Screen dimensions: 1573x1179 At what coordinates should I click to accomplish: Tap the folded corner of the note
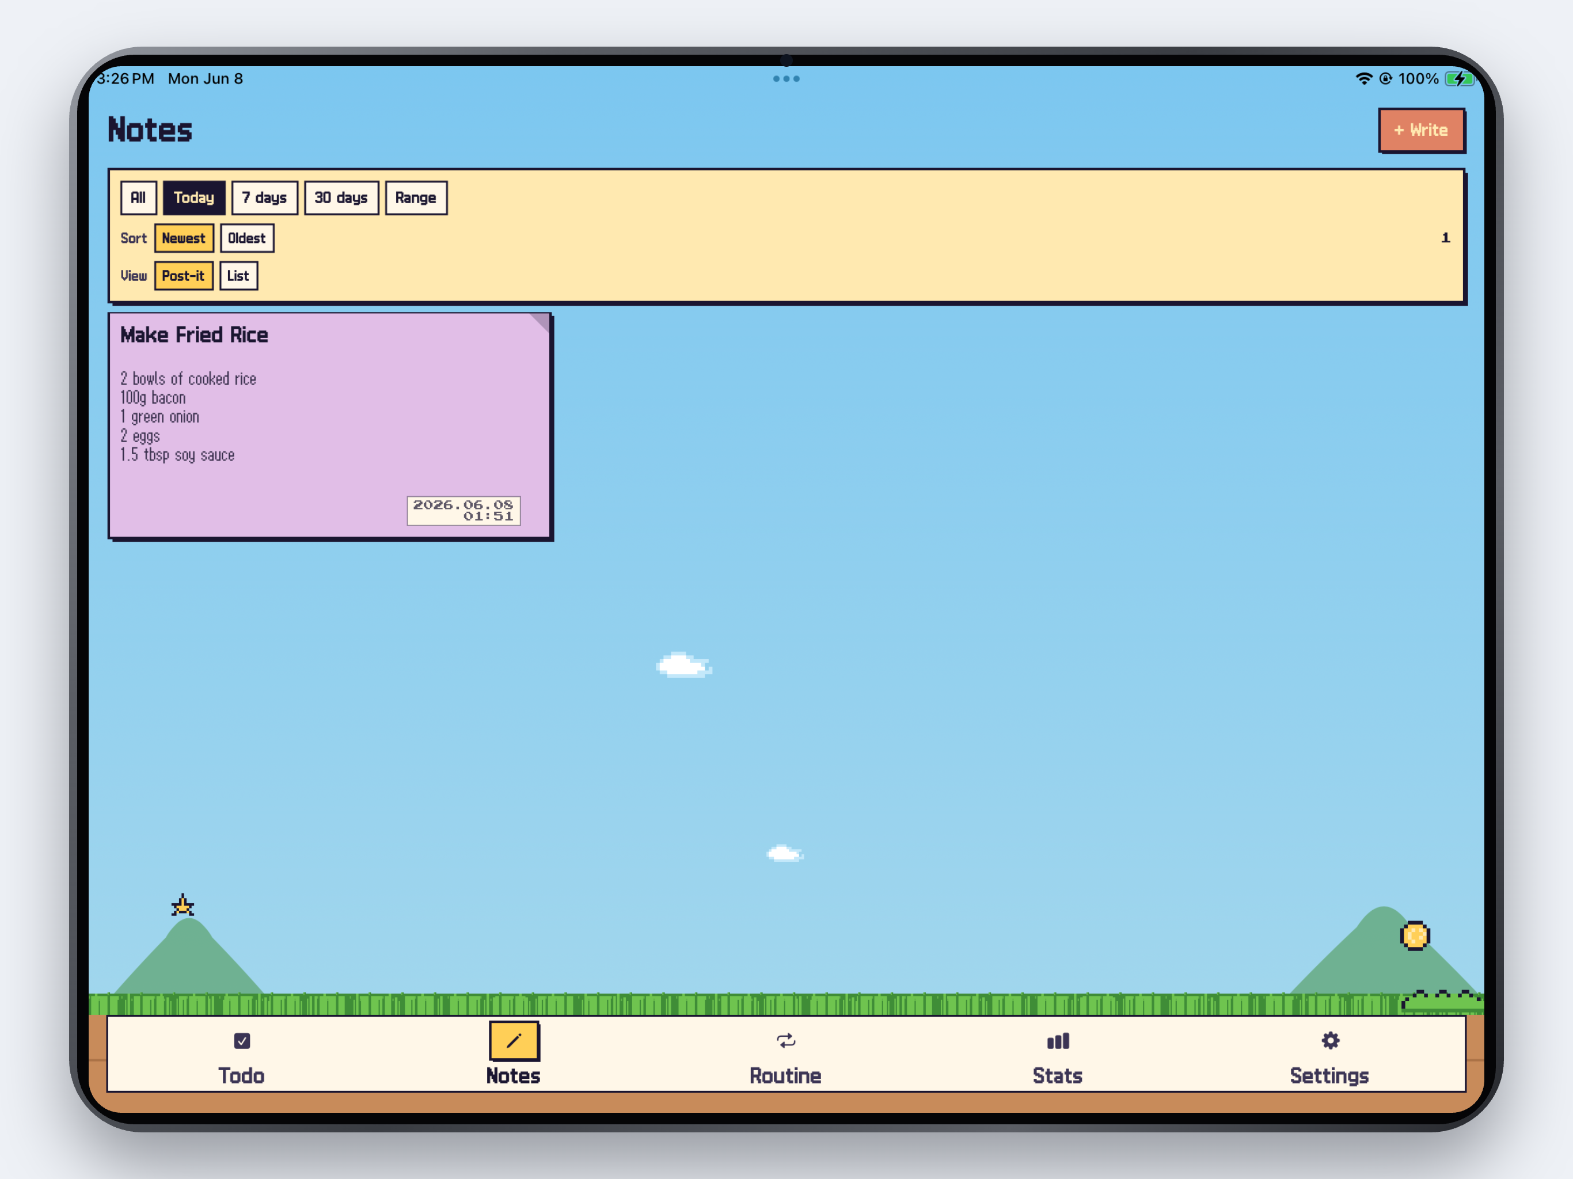click(x=539, y=323)
